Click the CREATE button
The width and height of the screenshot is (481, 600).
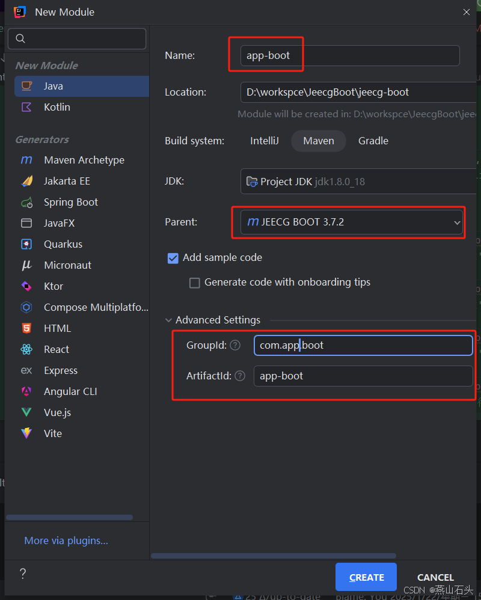point(366,577)
